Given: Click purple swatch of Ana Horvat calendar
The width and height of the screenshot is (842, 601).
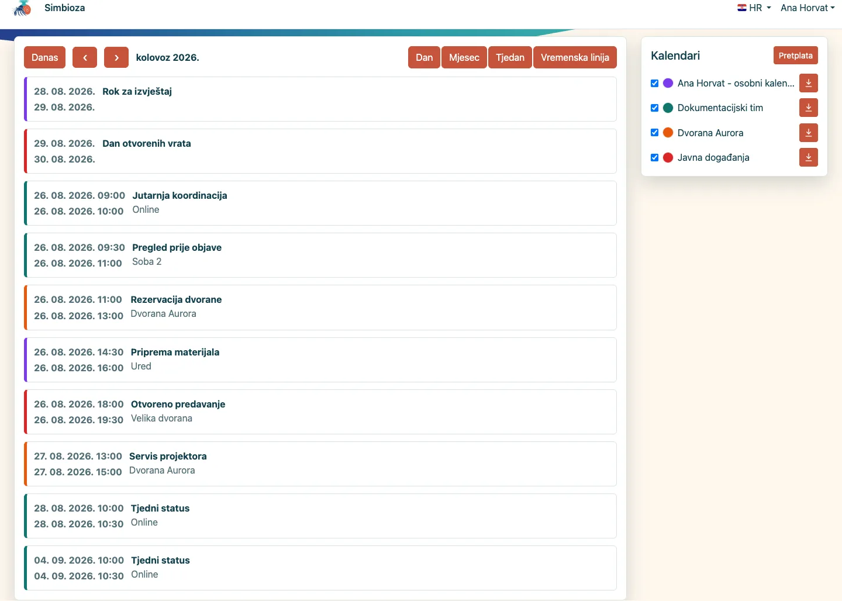Looking at the screenshot, I should click(668, 83).
